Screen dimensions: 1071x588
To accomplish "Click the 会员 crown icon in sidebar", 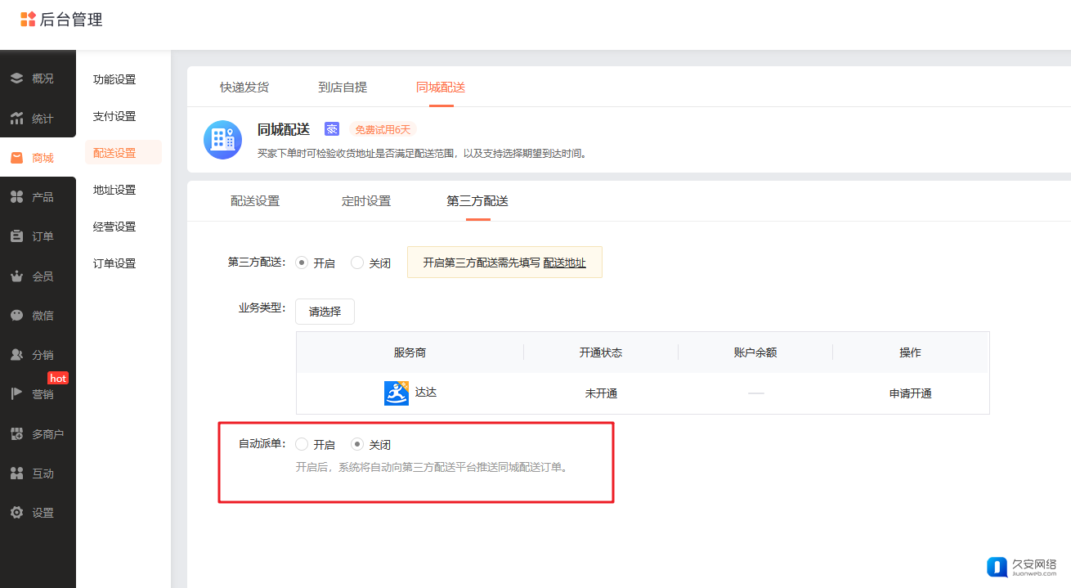I will coord(16,276).
